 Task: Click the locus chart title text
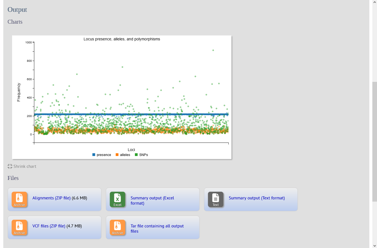click(122, 39)
